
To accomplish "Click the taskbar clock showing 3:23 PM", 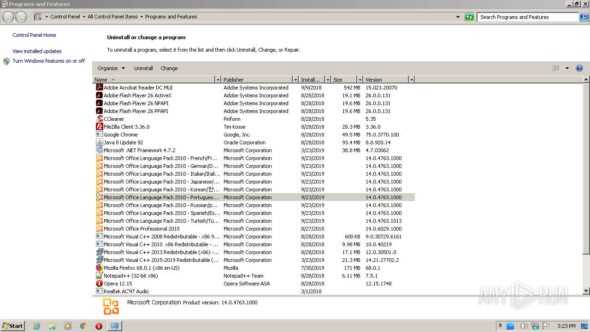I will tap(566, 326).
